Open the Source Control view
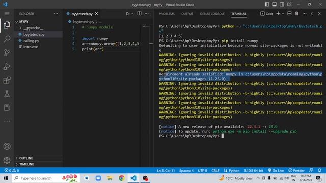 click(x=7, y=53)
